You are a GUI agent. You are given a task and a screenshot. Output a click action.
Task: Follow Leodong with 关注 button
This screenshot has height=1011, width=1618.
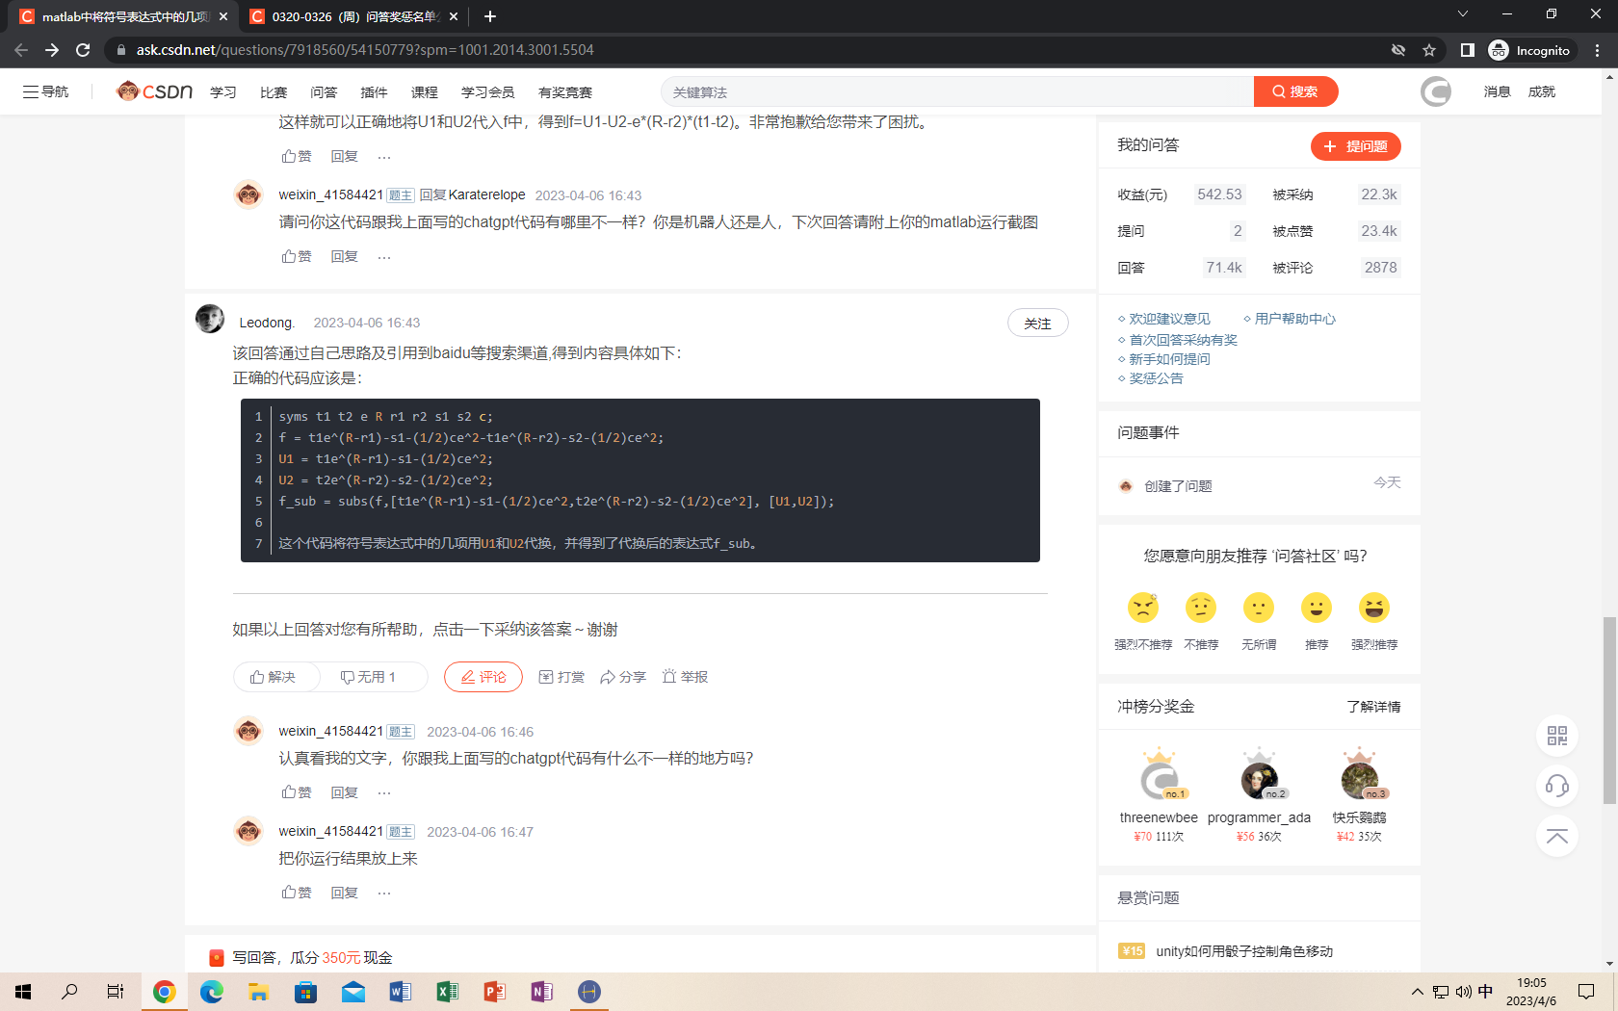point(1037,324)
